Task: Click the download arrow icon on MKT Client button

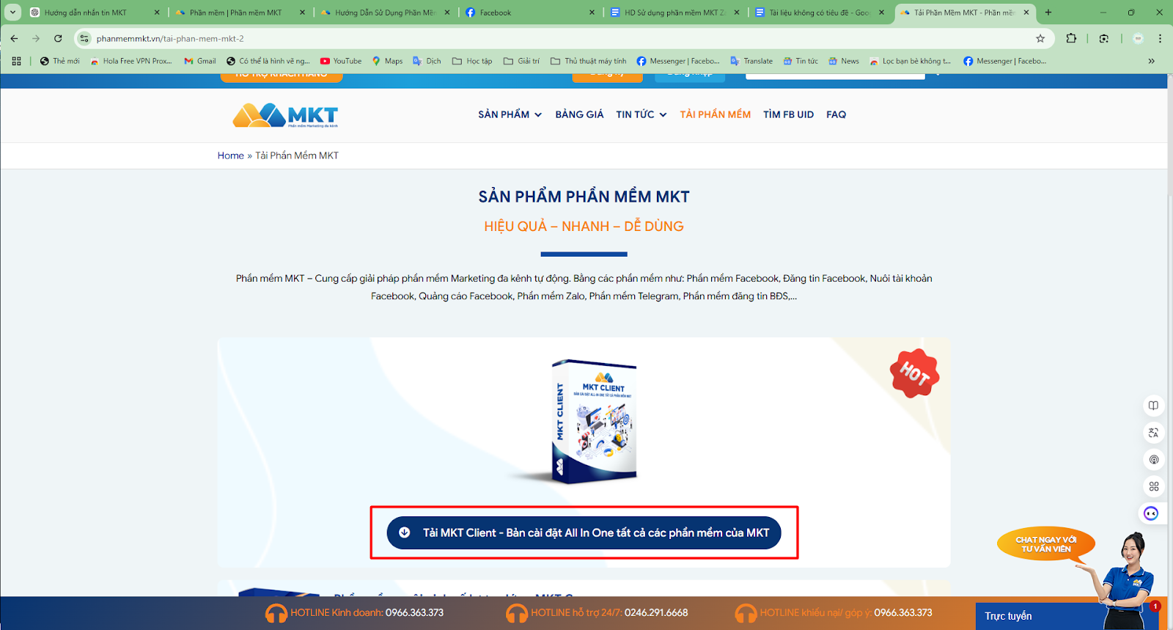Action: (x=404, y=532)
